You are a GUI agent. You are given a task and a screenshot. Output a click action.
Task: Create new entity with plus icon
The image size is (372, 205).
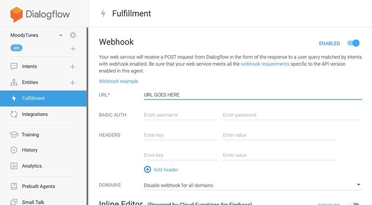click(x=73, y=83)
